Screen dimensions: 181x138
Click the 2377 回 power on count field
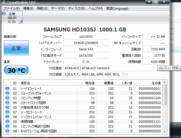tap(154, 56)
